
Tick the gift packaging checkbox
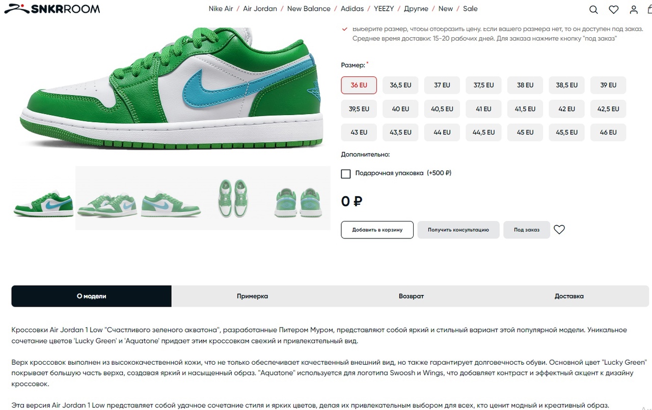[x=346, y=174]
